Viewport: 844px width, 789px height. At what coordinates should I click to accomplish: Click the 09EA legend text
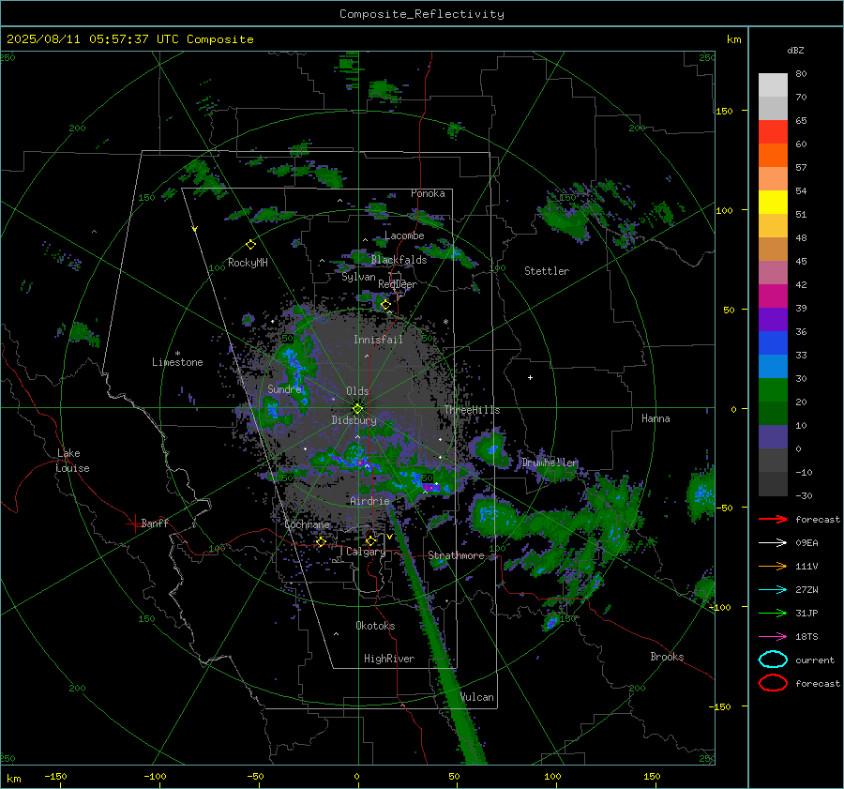point(806,543)
